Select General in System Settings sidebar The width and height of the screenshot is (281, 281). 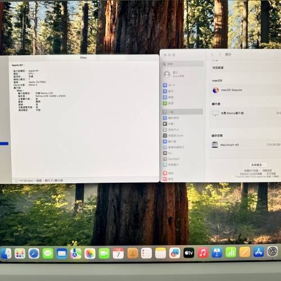click(183, 112)
